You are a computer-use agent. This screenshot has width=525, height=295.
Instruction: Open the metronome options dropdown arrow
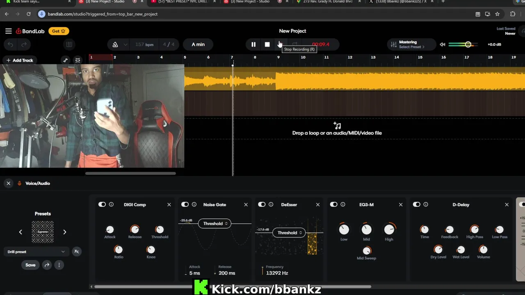click(x=125, y=44)
